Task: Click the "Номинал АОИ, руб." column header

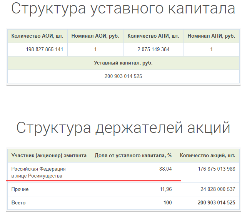Action: point(95,36)
